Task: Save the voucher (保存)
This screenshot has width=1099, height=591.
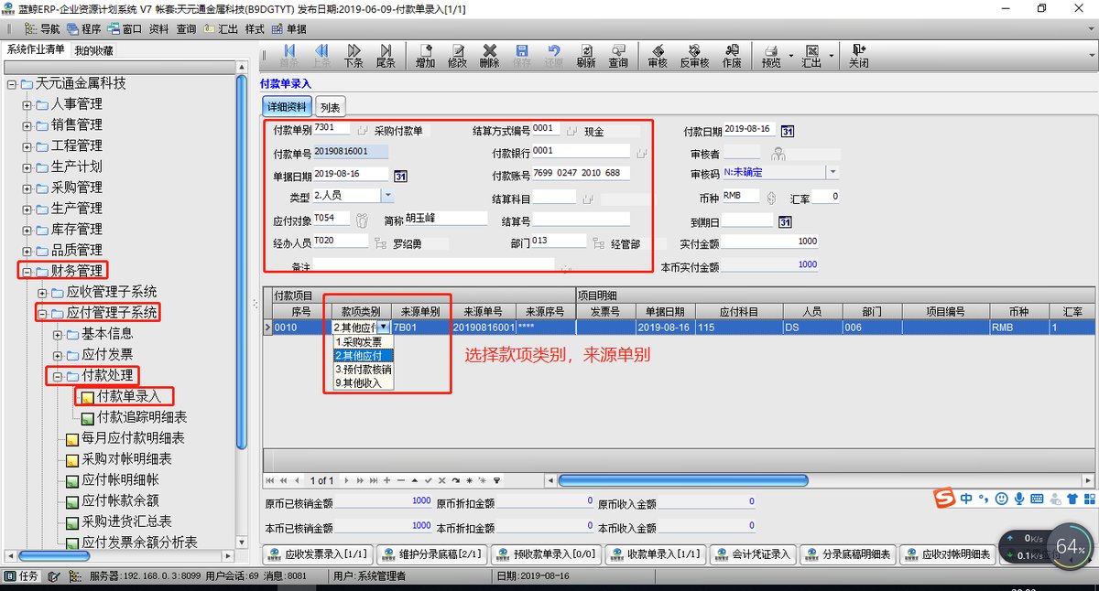Action: 521,56
